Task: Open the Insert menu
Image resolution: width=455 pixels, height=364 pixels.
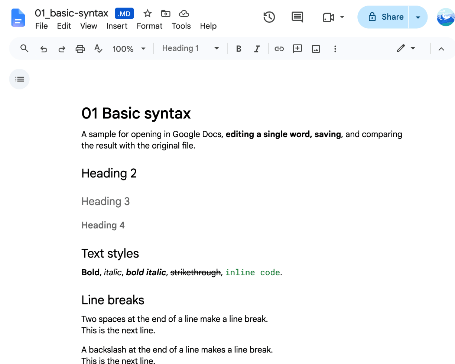Action: click(117, 26)
